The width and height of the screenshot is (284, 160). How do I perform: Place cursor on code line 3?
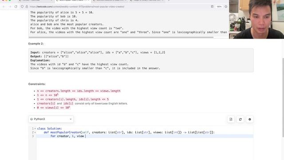point(145,136)
